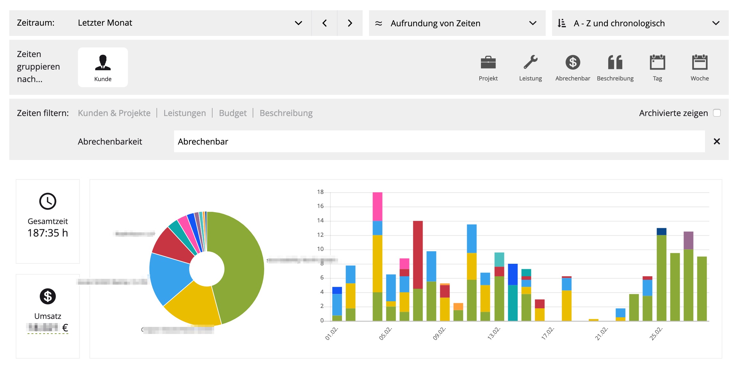Go to previous period arrow
The width and height of the screenshot is (731, 366).
(x=324, y=23)
